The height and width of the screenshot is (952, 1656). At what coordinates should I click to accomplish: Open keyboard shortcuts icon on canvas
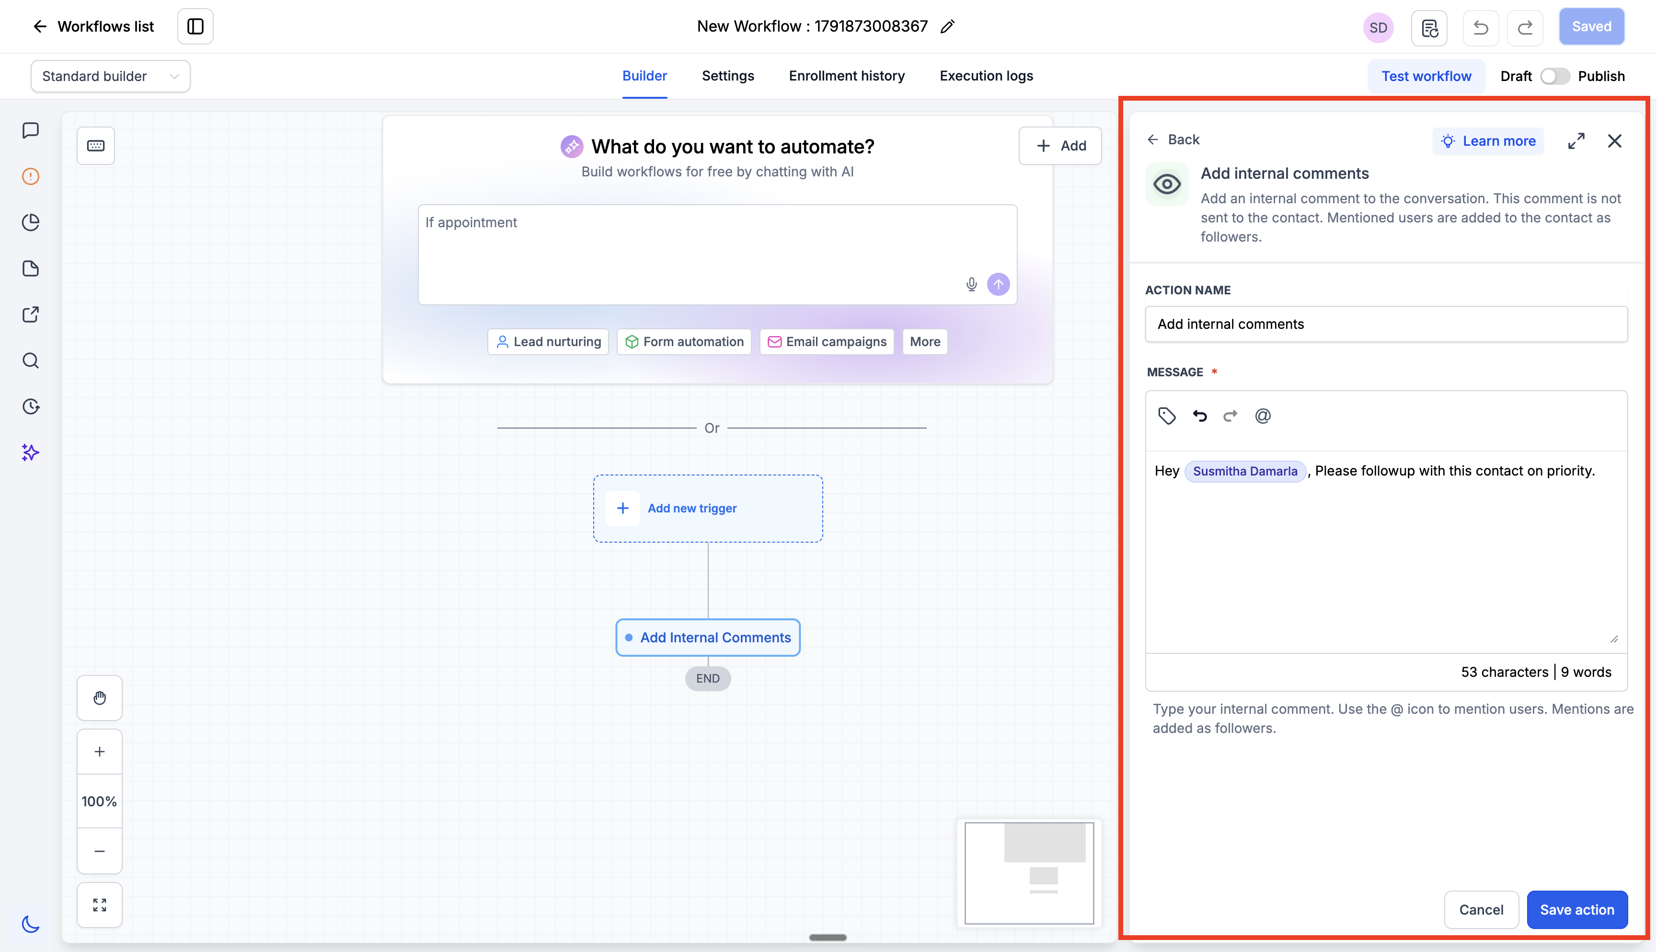point(96,145)
